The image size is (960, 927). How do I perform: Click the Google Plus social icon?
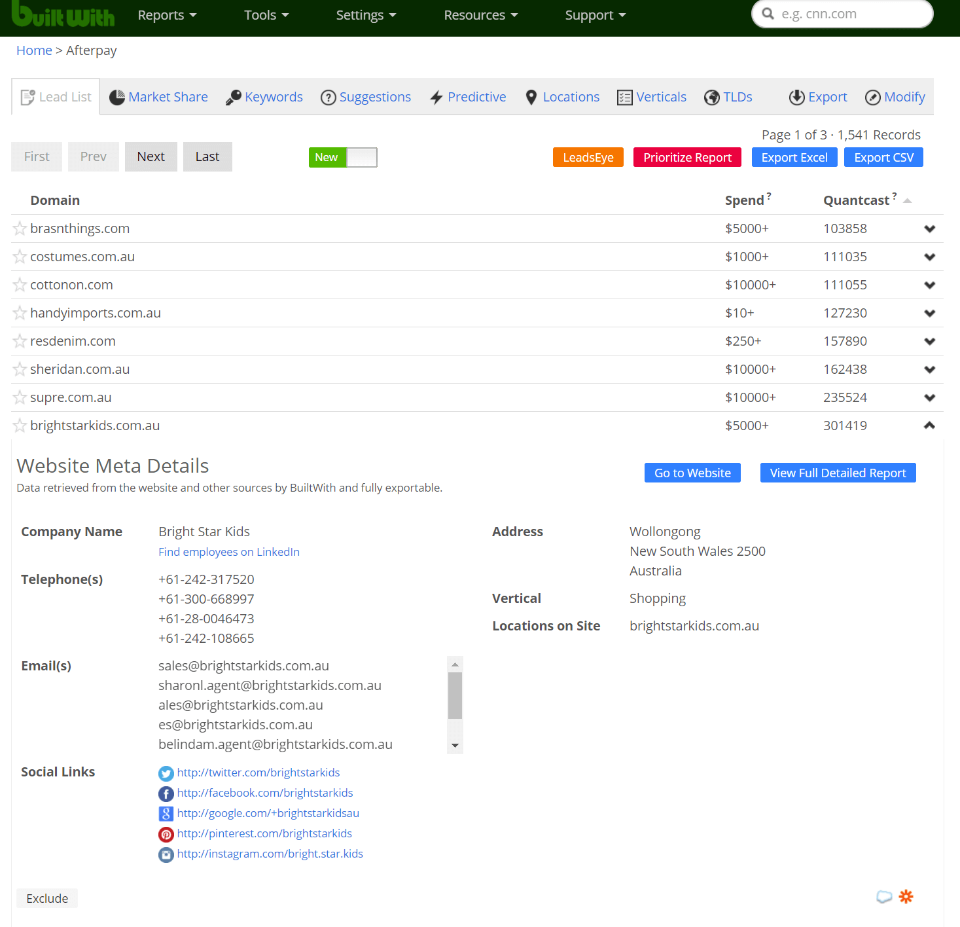click(166, 814)
